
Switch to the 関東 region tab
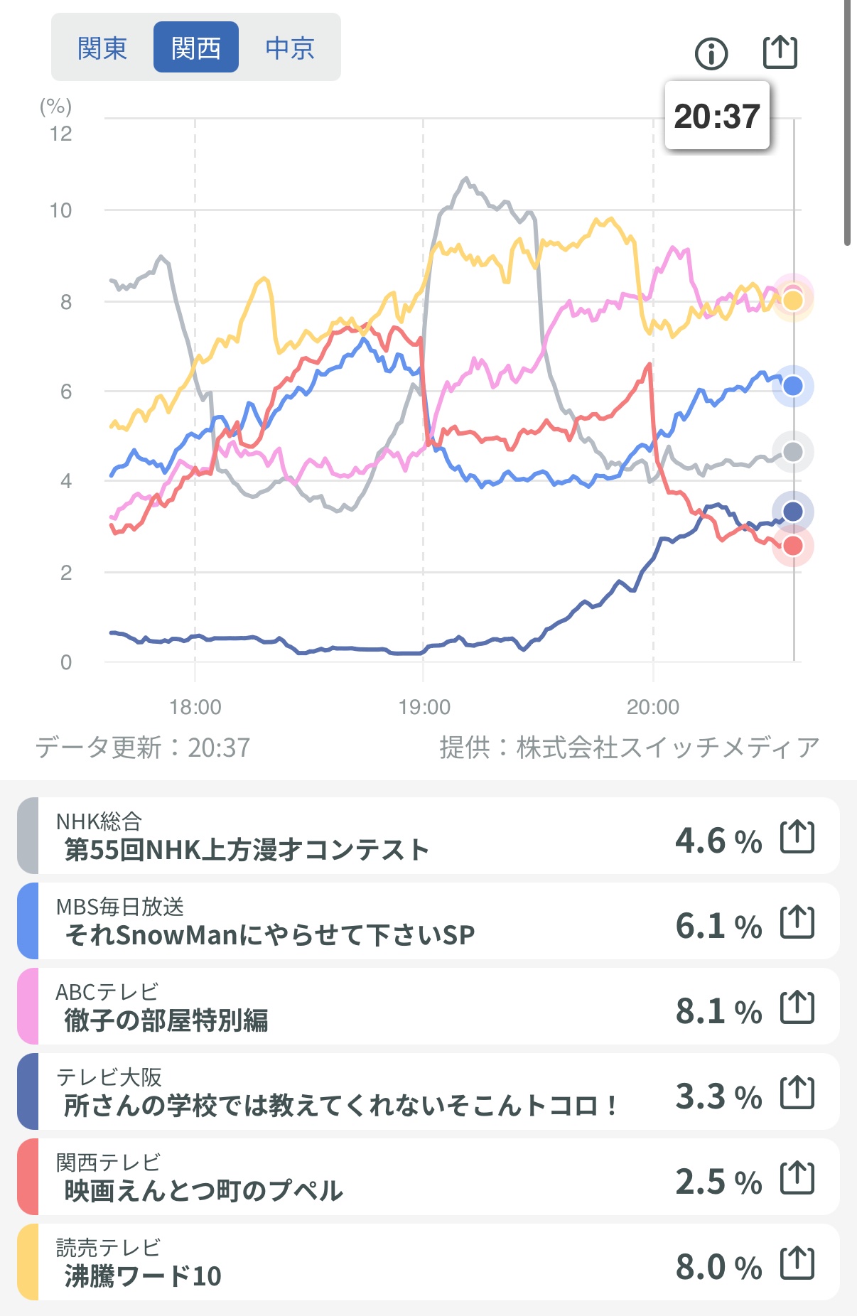tap(102, 48)
